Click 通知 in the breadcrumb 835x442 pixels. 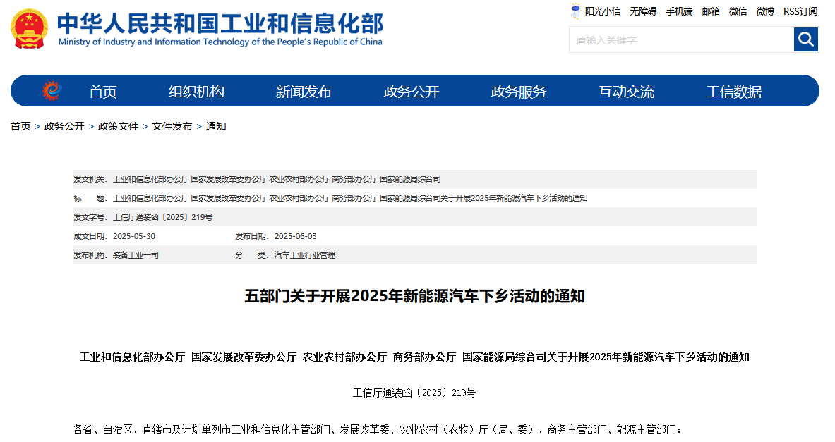pyautogui.click(x=216, y=126)
